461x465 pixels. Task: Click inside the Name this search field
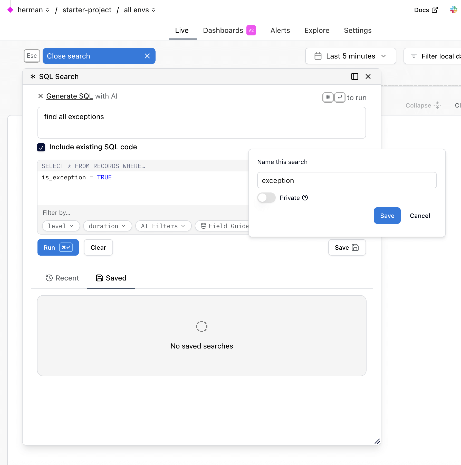347,180
